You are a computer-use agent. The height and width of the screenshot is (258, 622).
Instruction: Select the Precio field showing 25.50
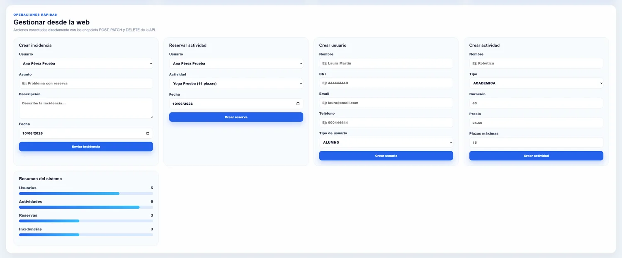coord(536,123)
